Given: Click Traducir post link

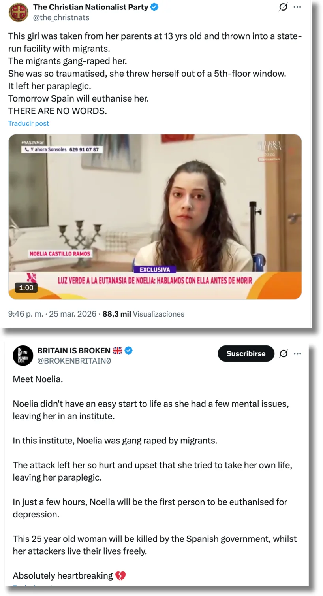Looking at the screenshot, I should (x=28, y=123).
